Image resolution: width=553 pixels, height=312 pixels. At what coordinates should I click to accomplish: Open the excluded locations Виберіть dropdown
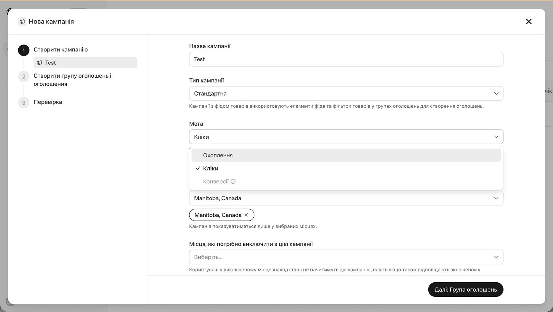346,257
